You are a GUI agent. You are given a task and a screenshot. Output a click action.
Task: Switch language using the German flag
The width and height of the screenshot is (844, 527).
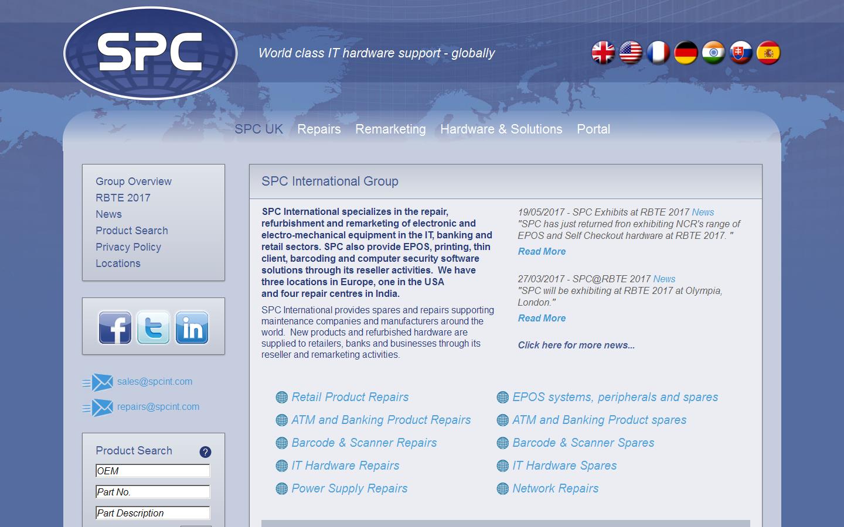(686, 52)
